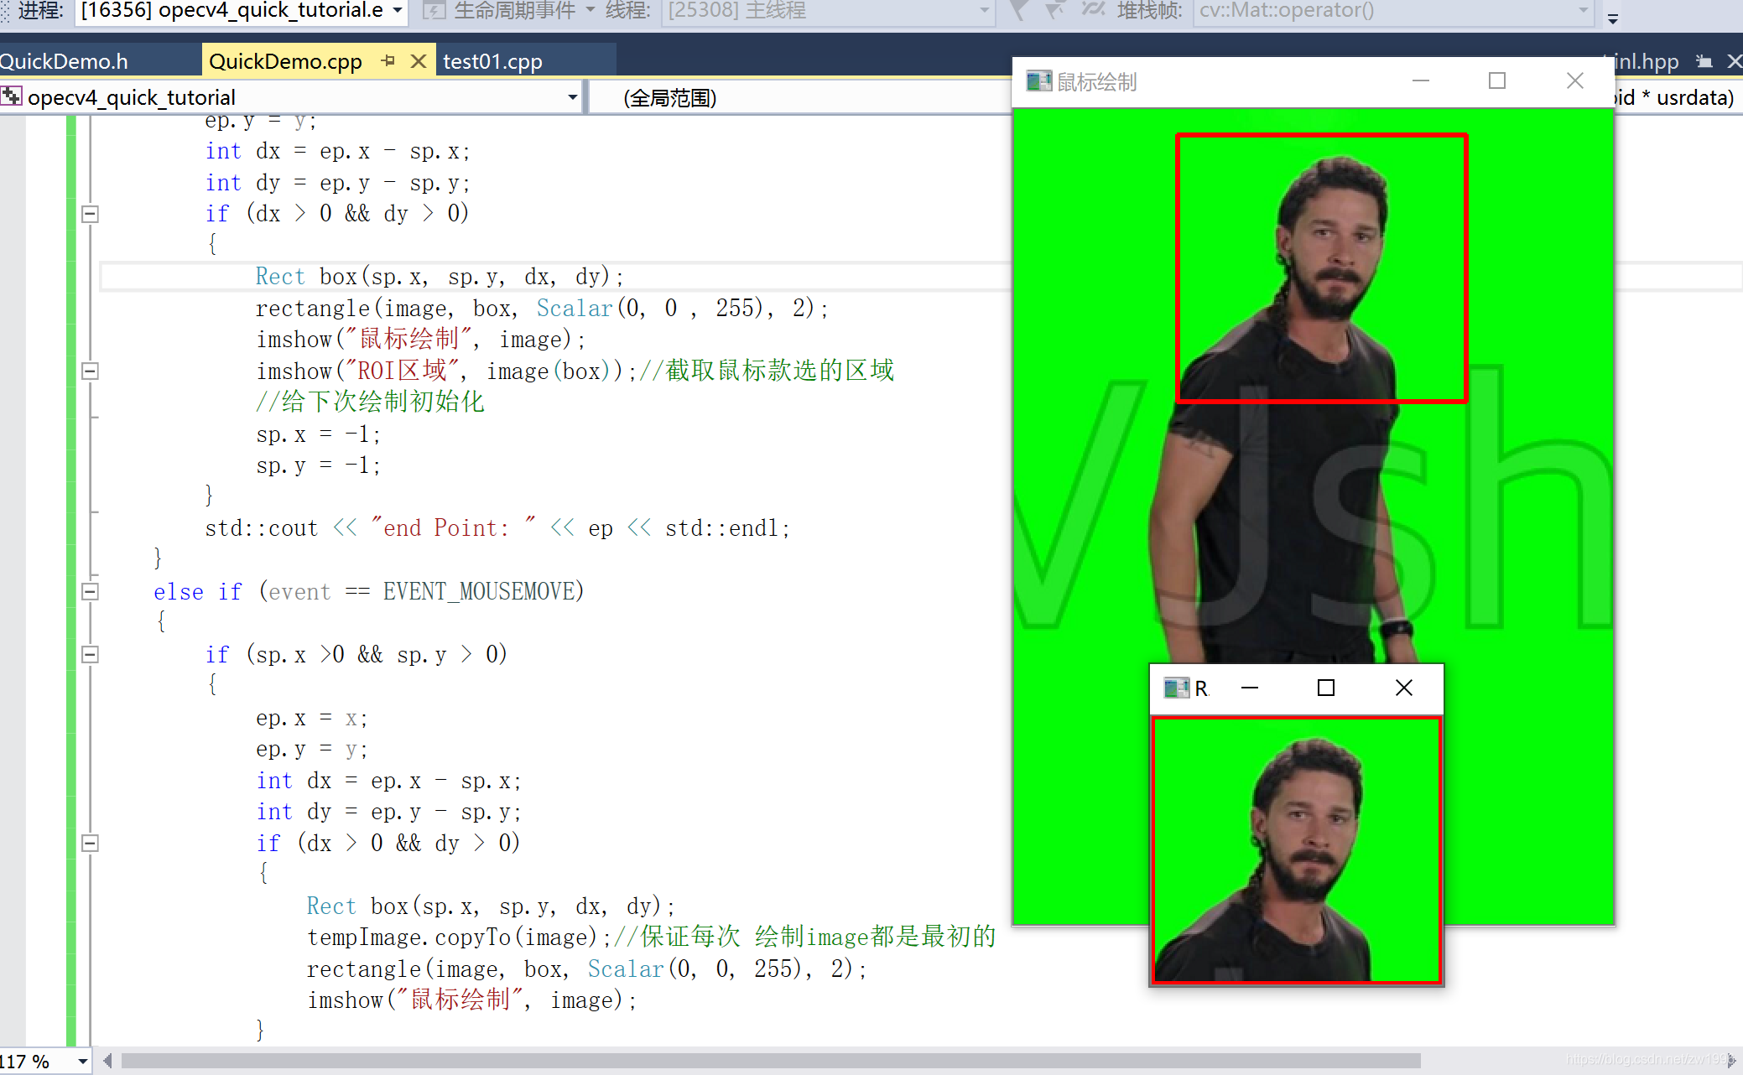This screenshot has width=1743, height=1075.
Task: Click the horizontal scrollbar thumb
Action: click(x=770, y=1062)
